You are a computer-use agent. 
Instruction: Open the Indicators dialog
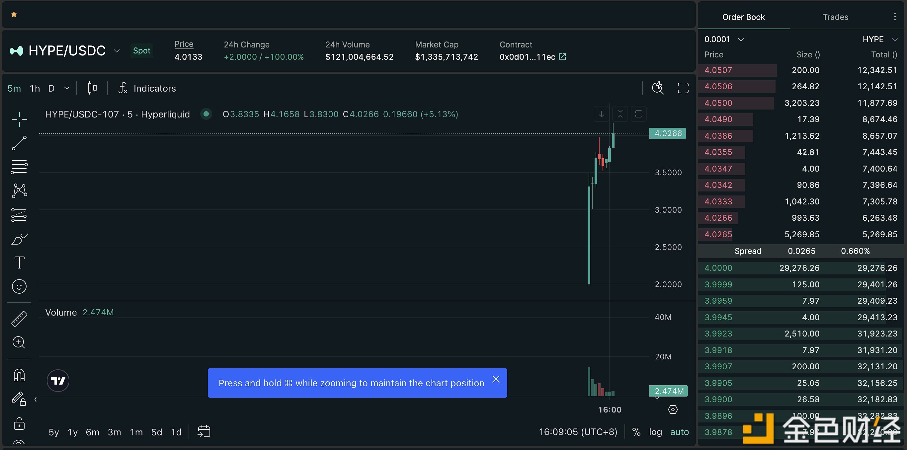[147, 88]
